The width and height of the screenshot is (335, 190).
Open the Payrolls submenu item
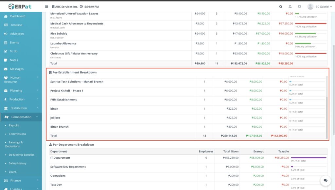(x=14, y=125)
